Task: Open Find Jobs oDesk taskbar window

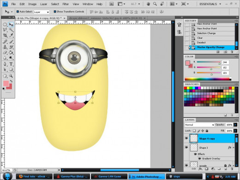Action: click(x=34, y=176)
